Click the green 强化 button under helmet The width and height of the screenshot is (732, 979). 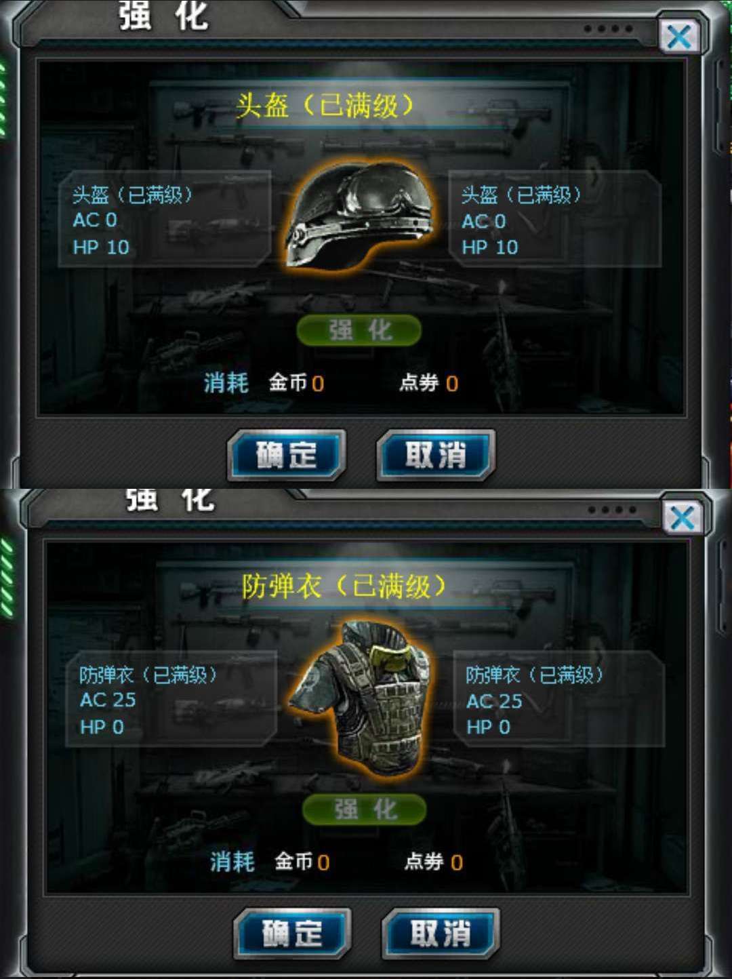[359, 330]
